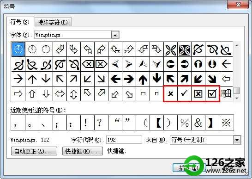Select the left-pointing delete key symbol
The image size is (252, 179).
click(x=88, y=64)
